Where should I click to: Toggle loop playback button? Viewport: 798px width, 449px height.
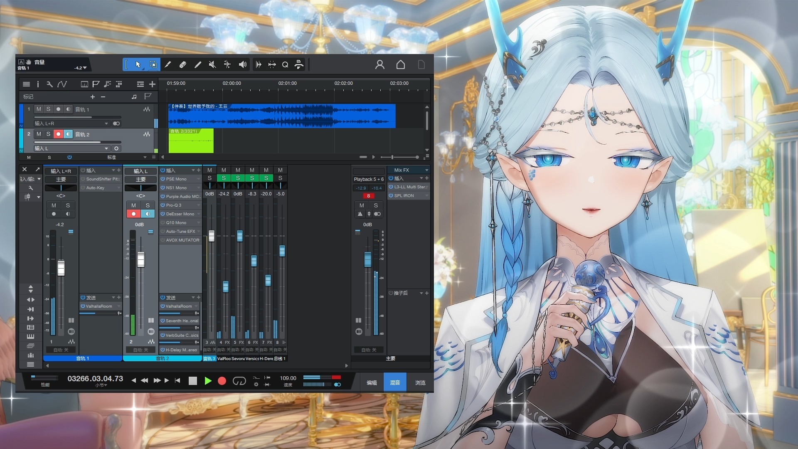[239, 381]
